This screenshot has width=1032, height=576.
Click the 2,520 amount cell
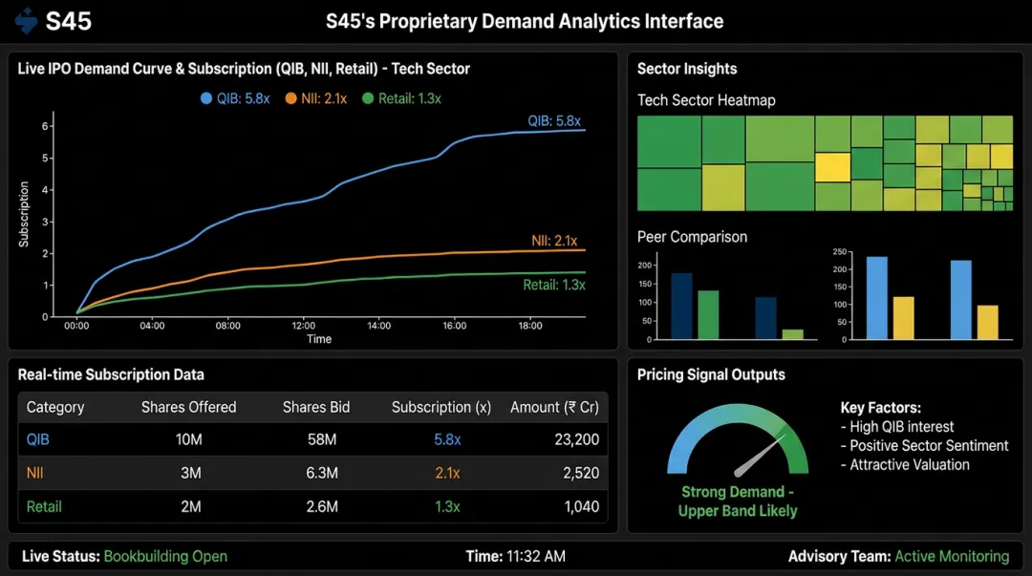pyautogui.click(x=581, y=473)
